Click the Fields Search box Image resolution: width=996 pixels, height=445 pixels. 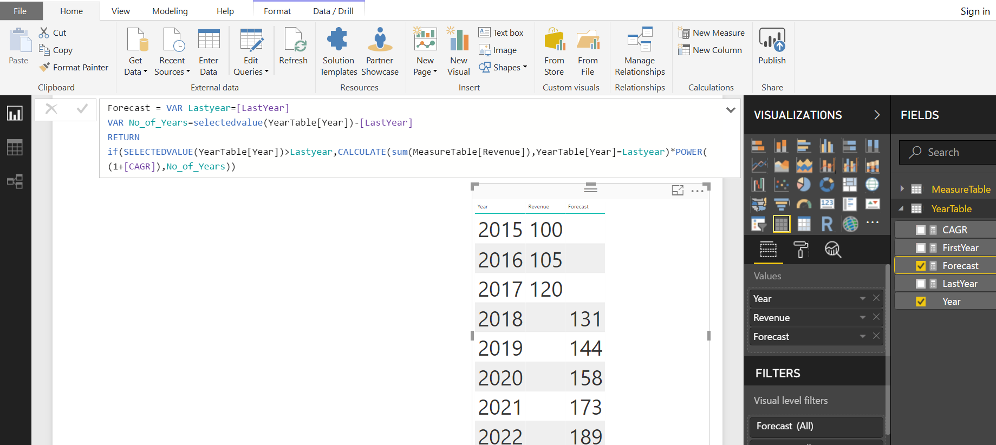947,152
